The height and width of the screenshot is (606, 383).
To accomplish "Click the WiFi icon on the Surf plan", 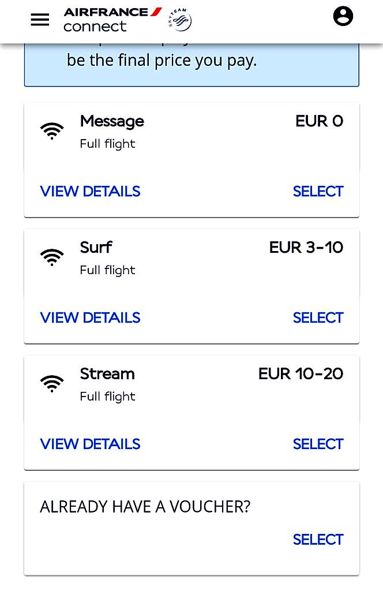I will point(52,257).
